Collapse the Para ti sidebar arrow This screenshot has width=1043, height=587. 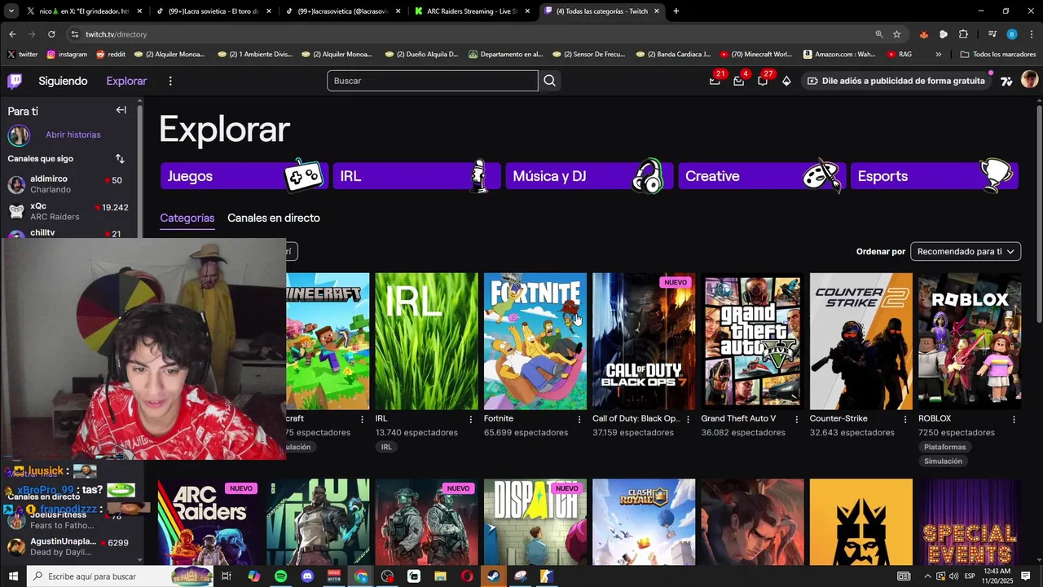click(x=121, y=110)
